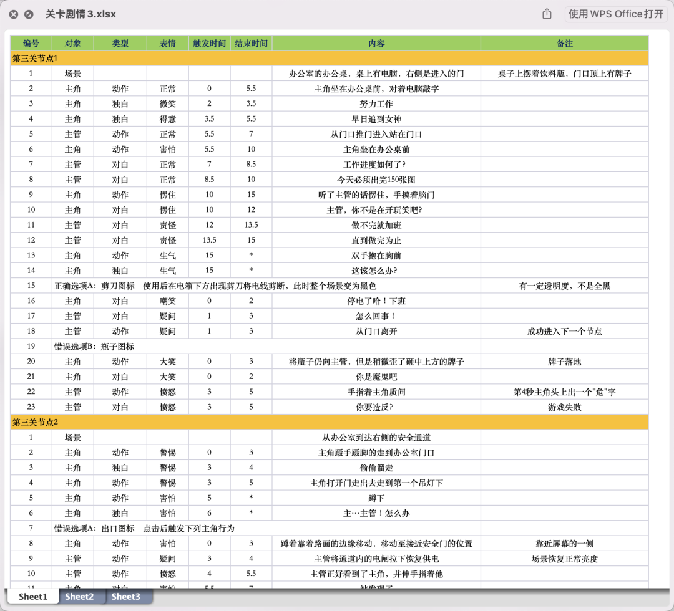Click the cell 主···主管!怎么办
This screenshot has width=674, height=611.
(376, 513)
